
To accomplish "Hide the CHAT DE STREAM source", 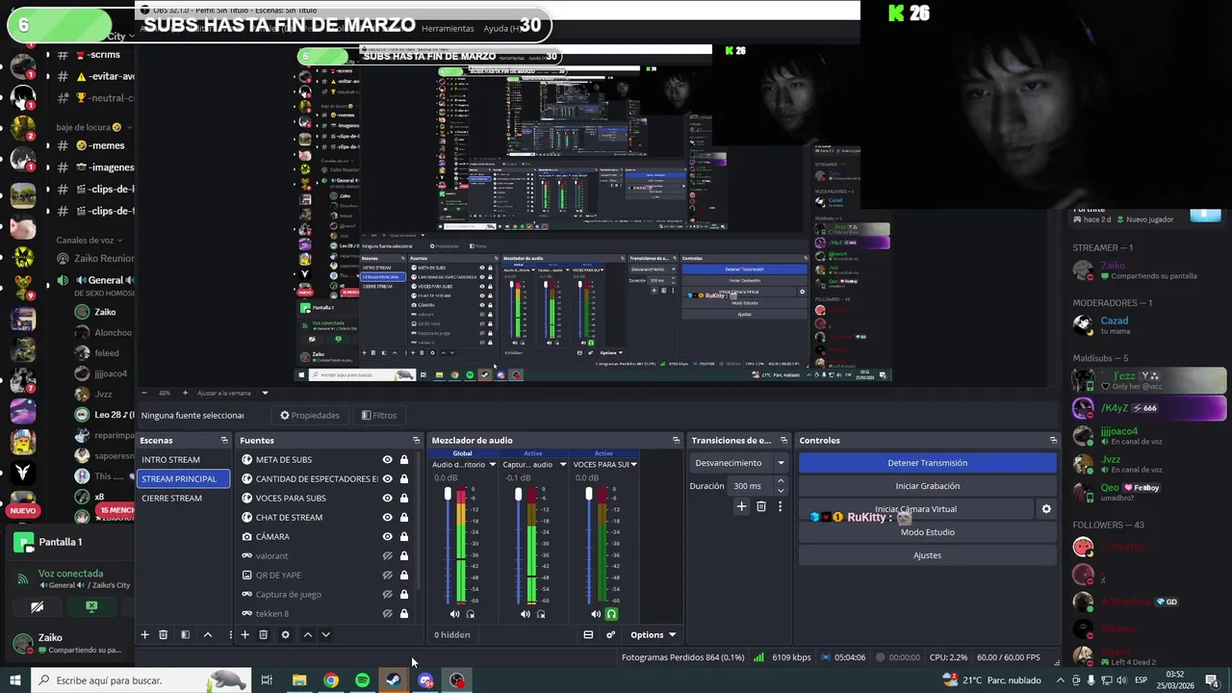I will pos(387,518).
